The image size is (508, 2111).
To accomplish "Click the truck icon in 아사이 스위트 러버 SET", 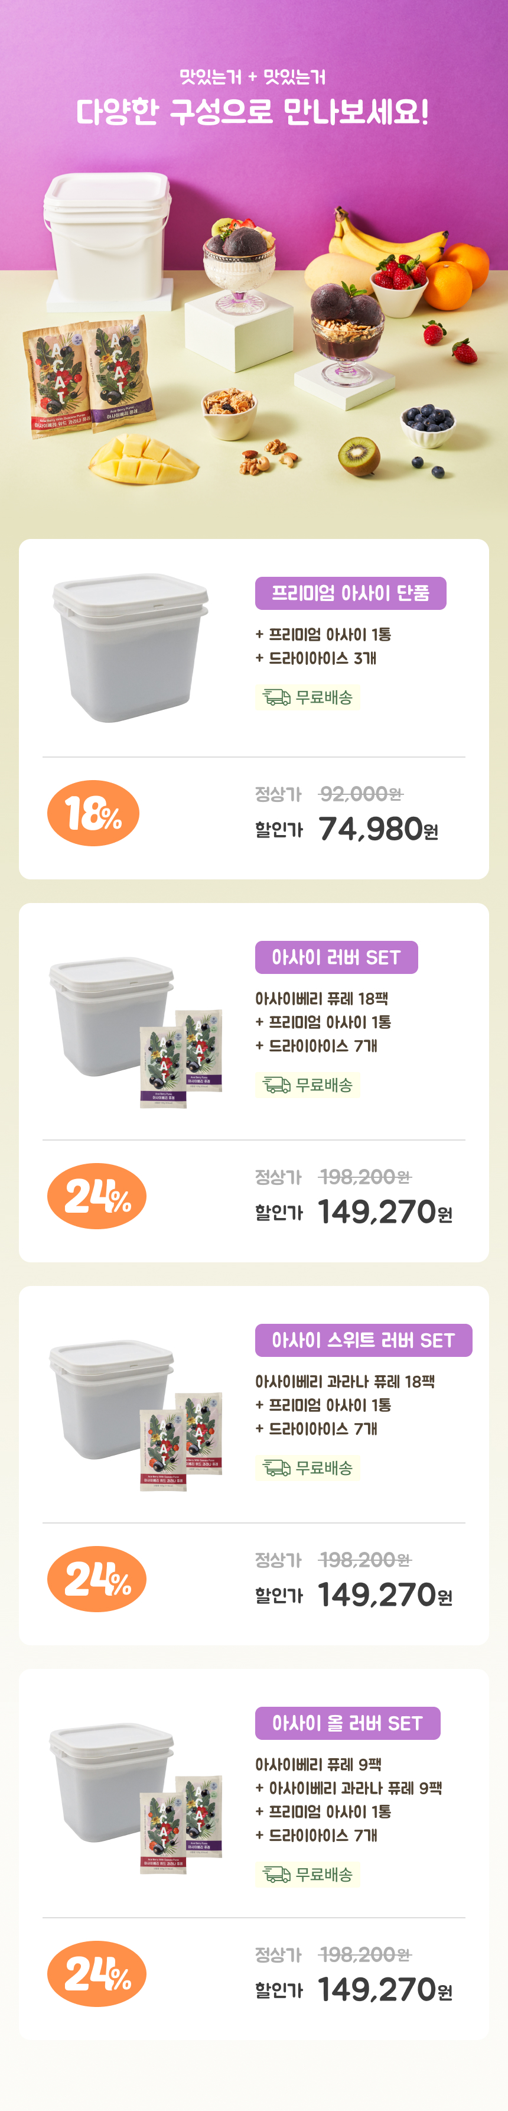I will (276, 1467).
